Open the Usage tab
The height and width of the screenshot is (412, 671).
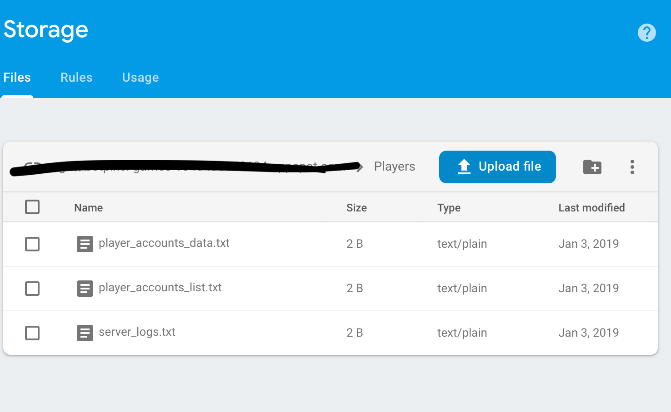(x=140, y=78)
